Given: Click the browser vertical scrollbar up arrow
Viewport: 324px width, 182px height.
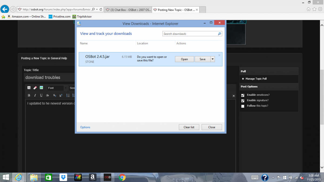Looking at the screenshot, I should click(322, 25).
